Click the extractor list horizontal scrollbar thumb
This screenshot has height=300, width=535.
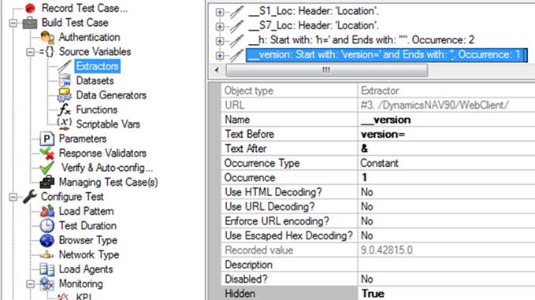(326, 70)
